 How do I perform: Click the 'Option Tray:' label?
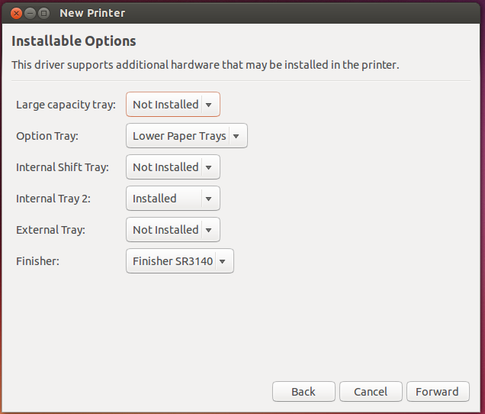[47, 136]
